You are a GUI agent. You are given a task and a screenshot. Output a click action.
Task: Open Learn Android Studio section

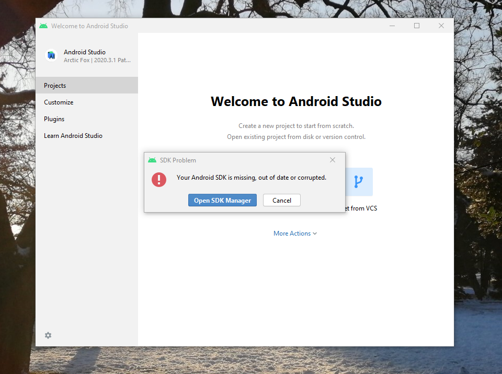tap(87, 136)
